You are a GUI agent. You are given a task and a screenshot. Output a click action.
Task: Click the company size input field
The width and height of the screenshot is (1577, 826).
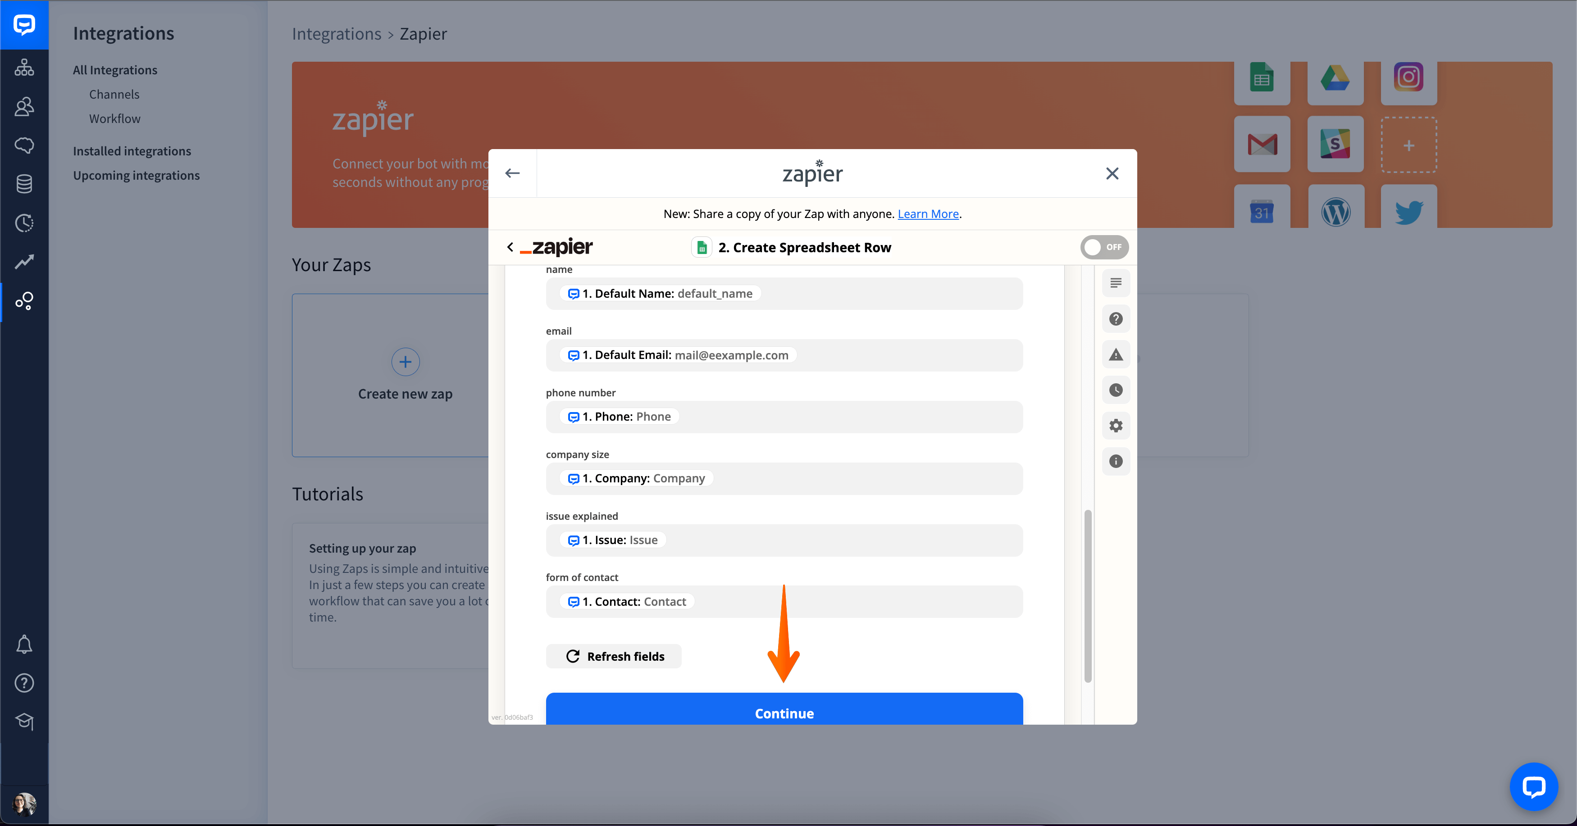pyautogui.click(x=784, y=478)
